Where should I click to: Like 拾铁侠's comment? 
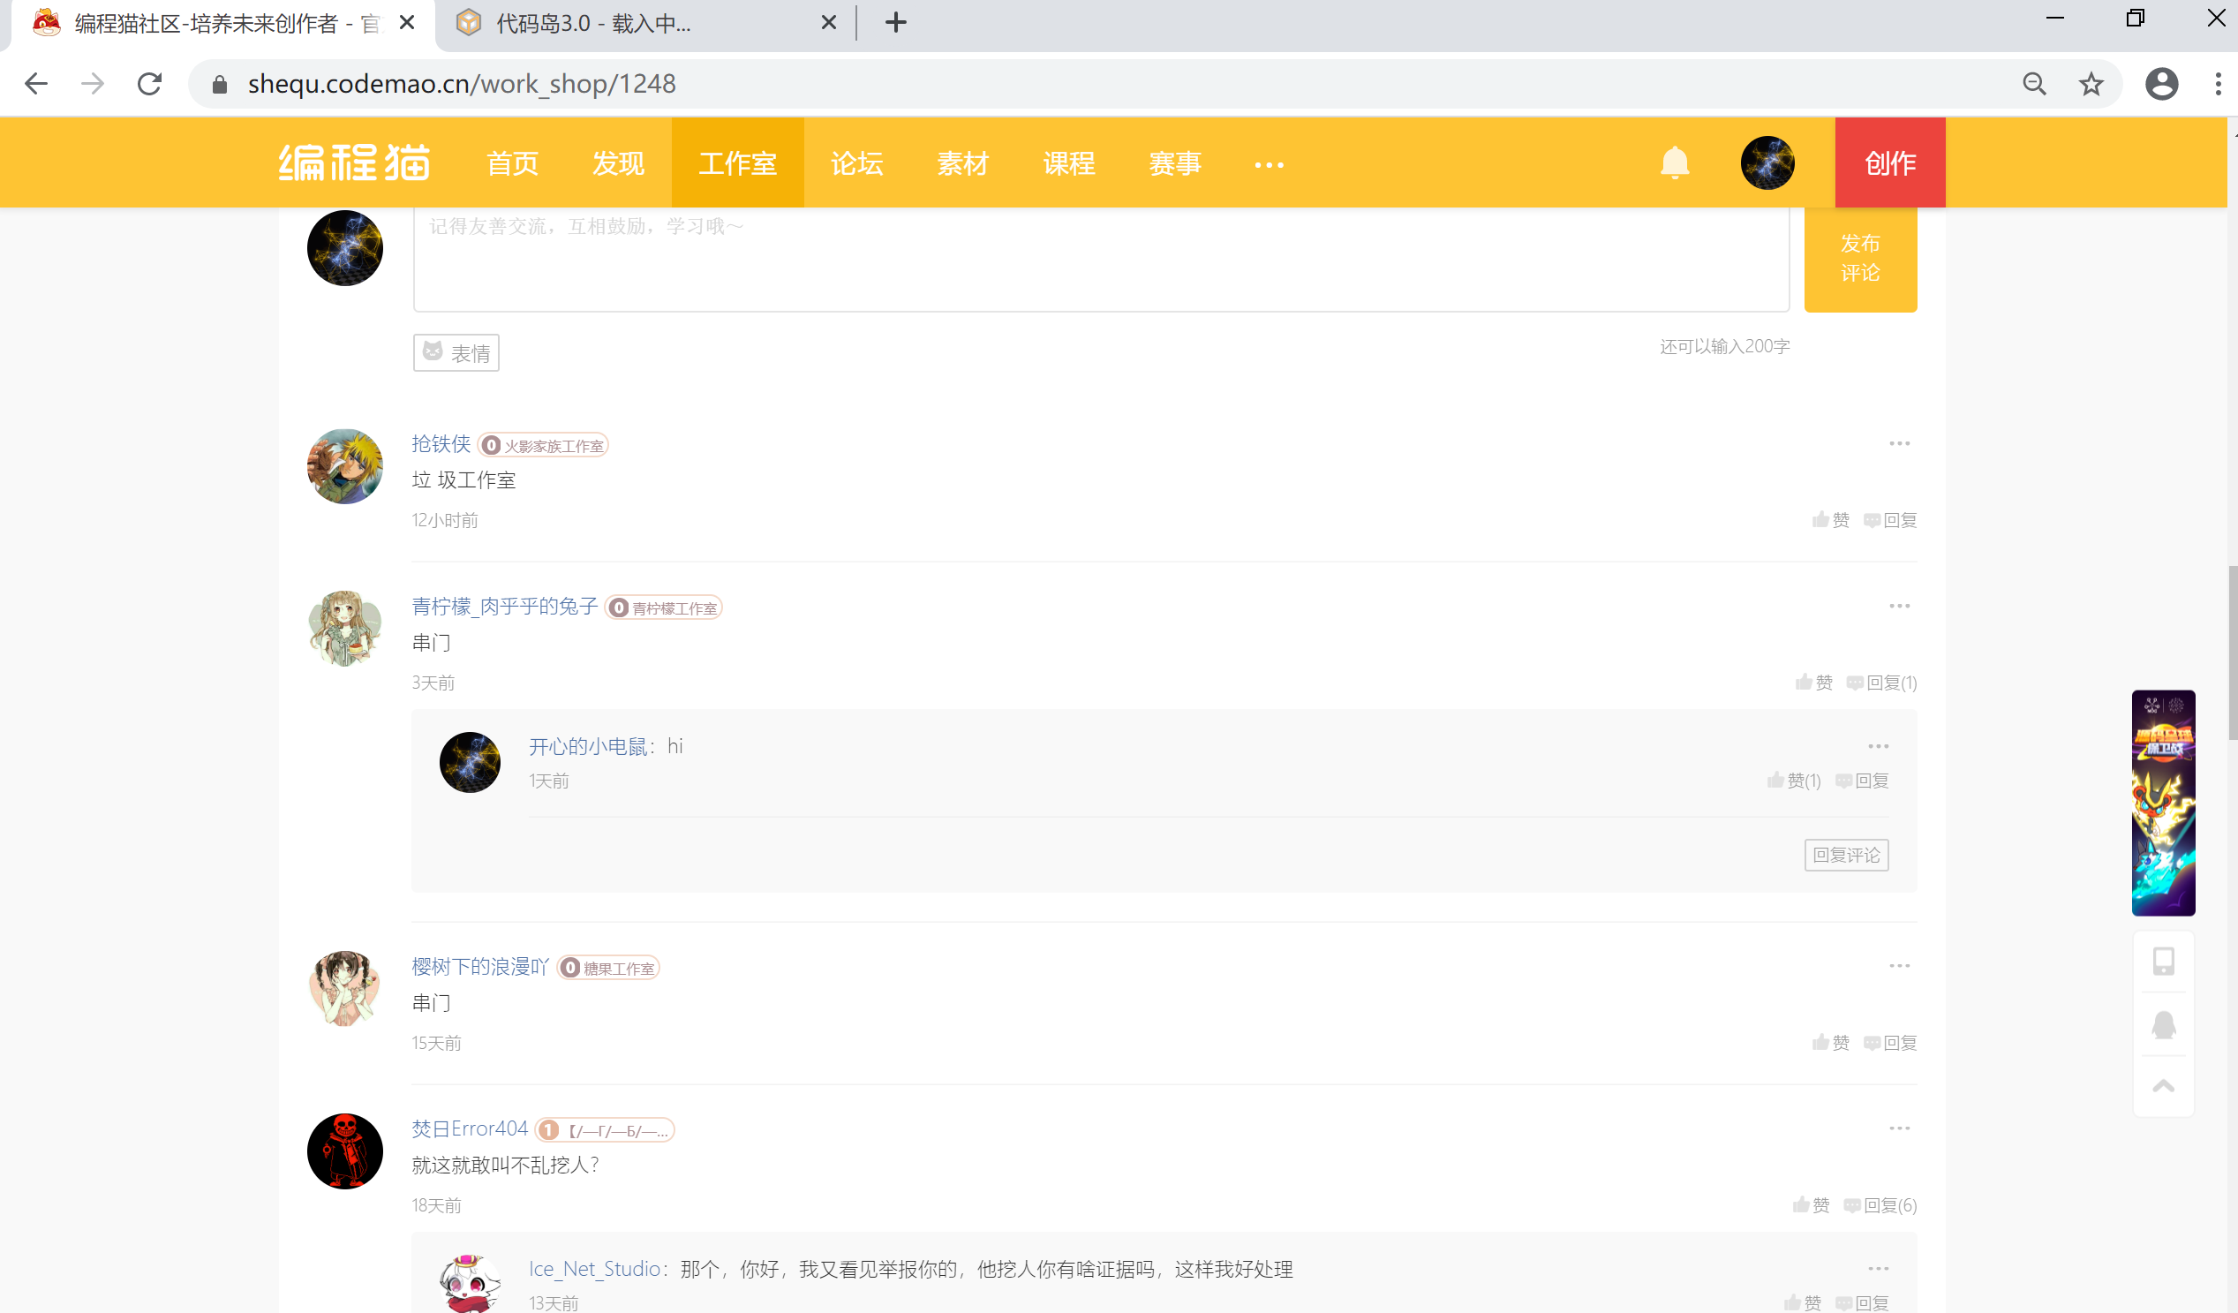tap(1831, 520)
